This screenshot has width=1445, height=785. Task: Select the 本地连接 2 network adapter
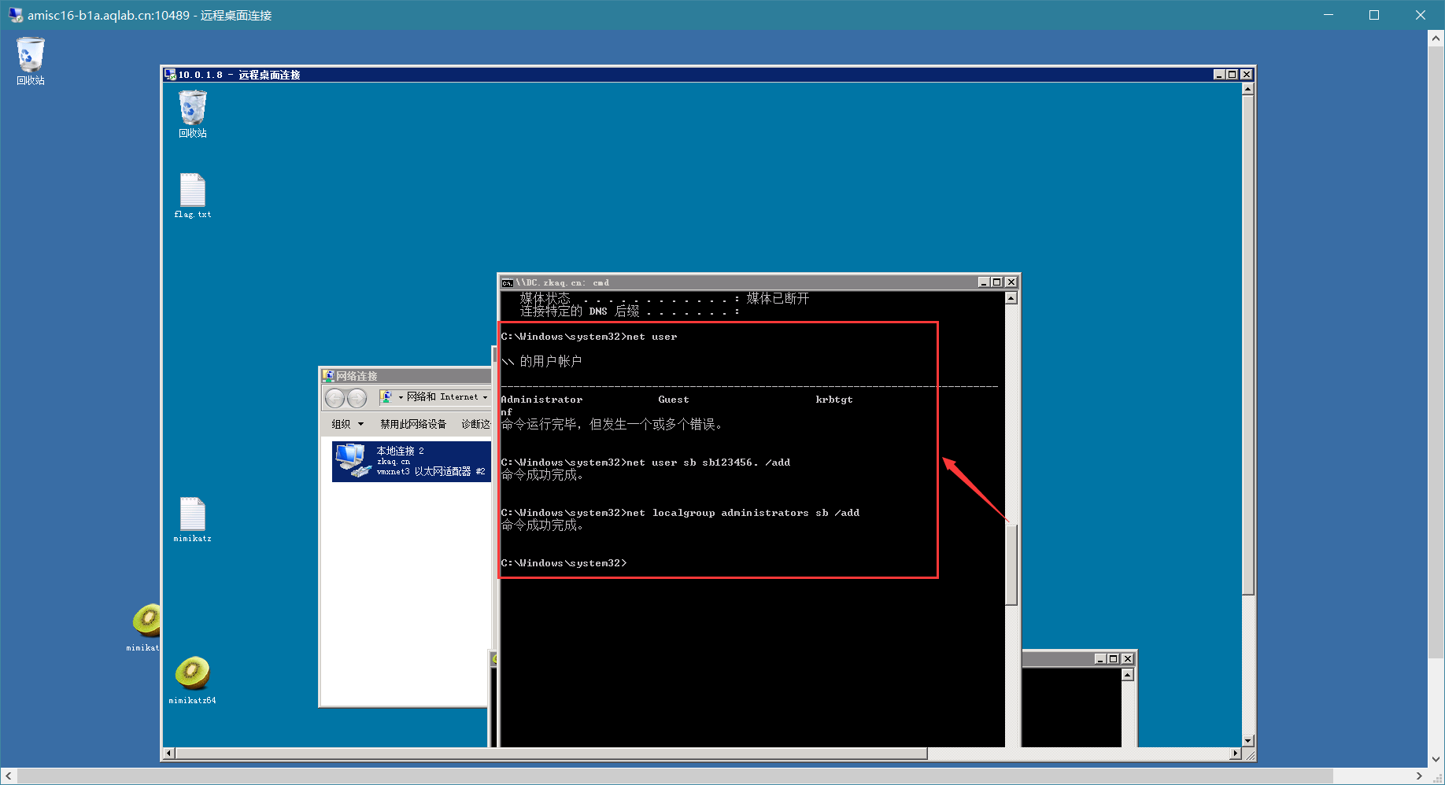point(412,462)
